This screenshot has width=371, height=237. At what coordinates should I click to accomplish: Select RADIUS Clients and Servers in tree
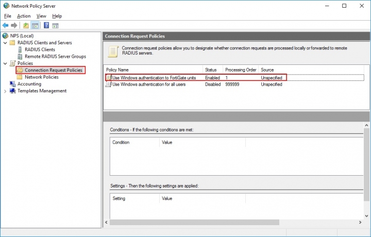pos(44,43)
